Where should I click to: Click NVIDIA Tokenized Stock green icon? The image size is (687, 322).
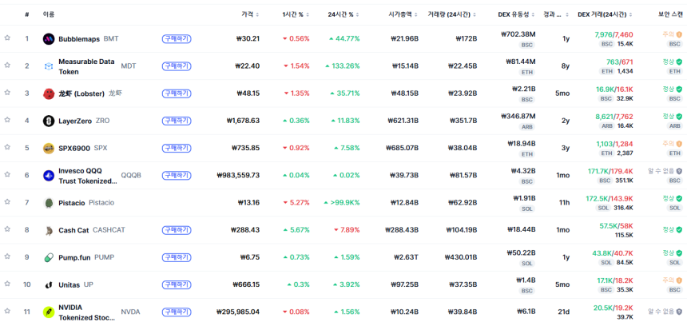click(49, 312)
